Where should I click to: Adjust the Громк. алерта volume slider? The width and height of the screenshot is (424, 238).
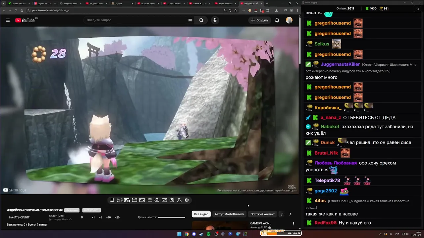[x=172, y=218]
